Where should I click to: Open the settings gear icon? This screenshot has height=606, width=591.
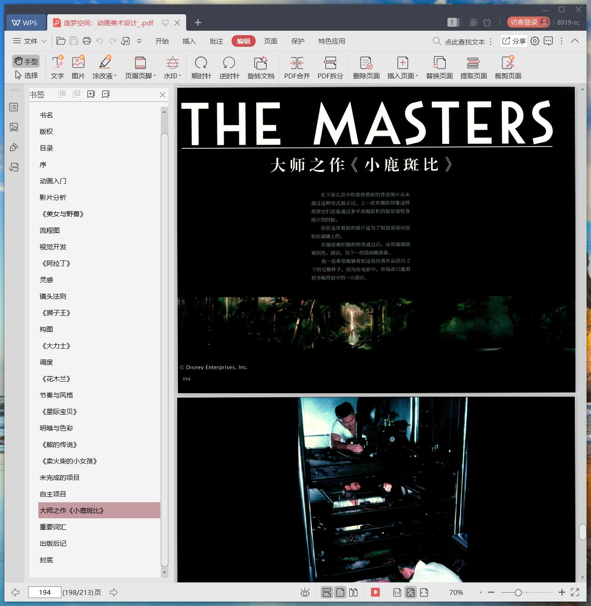(x=535, y=41)
